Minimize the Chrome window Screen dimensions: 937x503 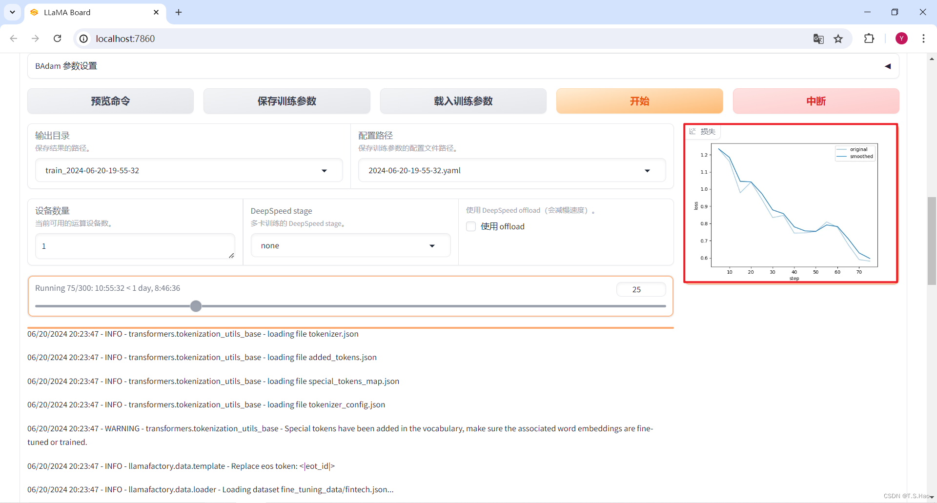pos(867,12)
